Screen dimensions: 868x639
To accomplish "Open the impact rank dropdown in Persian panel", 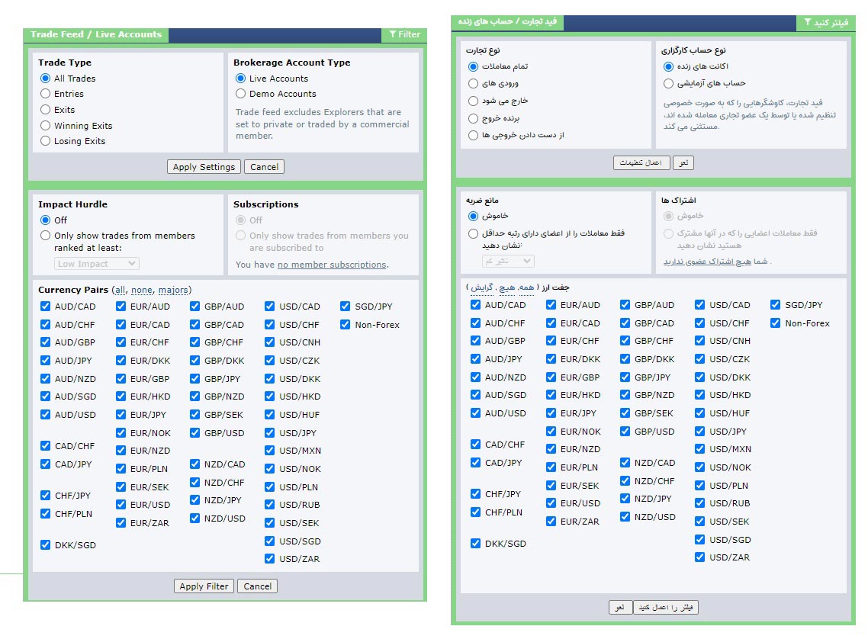I will pyautogui.click(x=508, y=262).
